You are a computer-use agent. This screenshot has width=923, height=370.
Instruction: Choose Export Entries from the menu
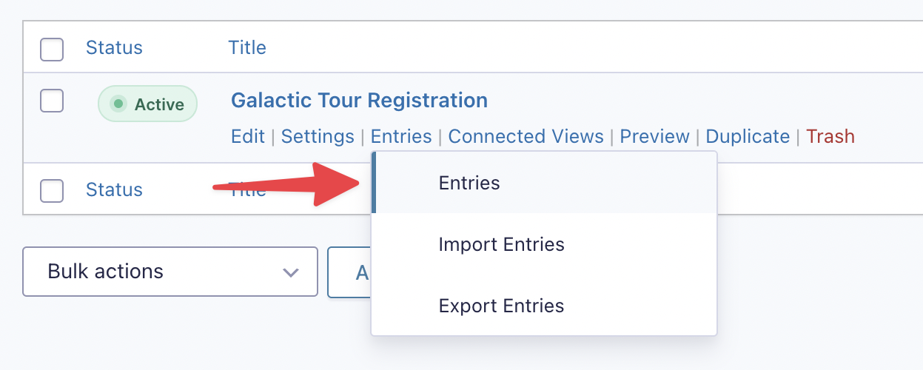click(x=501, y=306)
